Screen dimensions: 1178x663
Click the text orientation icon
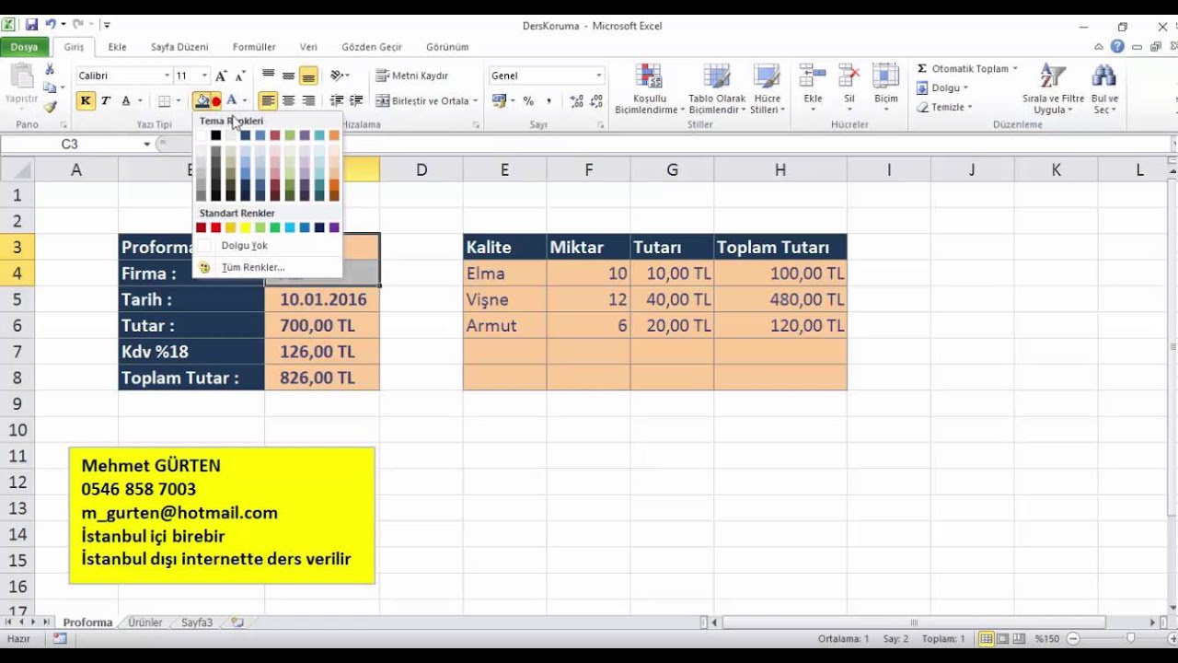pos(337,76)
